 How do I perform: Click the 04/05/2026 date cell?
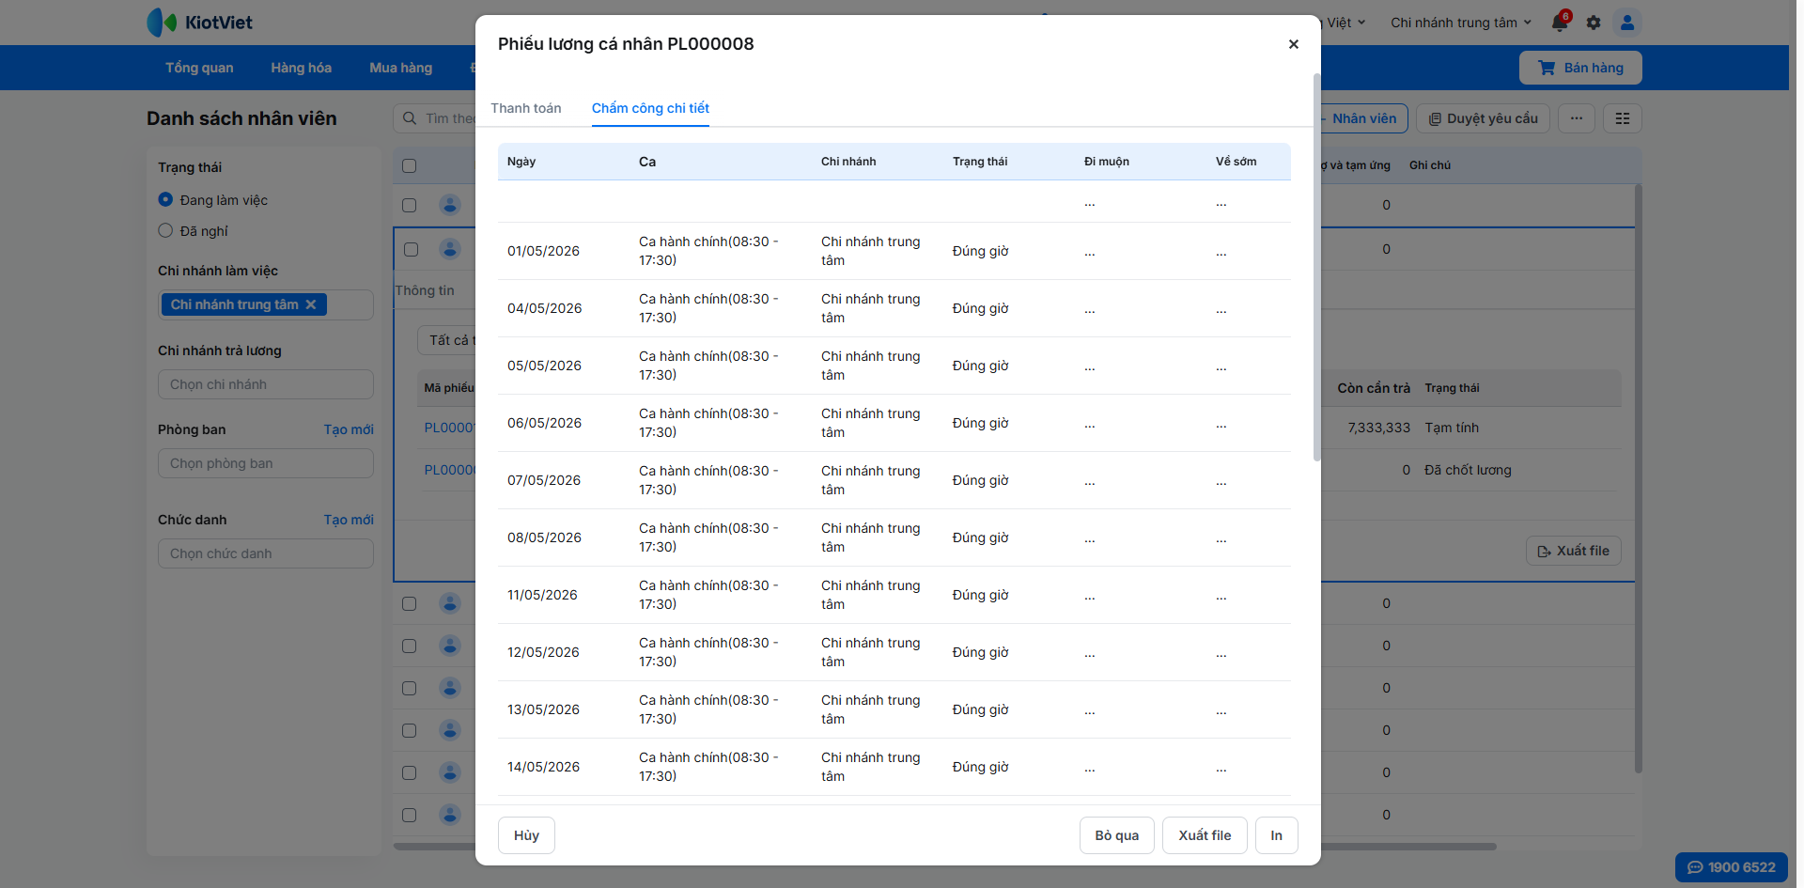click(544, 308)
